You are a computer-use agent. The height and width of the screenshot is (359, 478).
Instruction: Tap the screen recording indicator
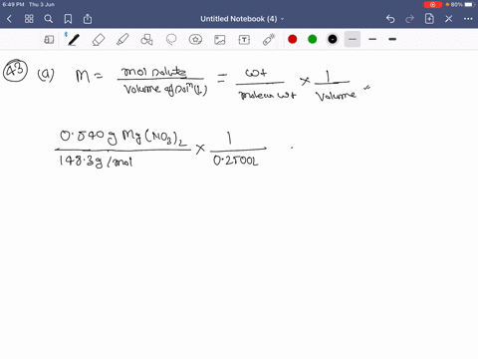click(x=432, y=5)
